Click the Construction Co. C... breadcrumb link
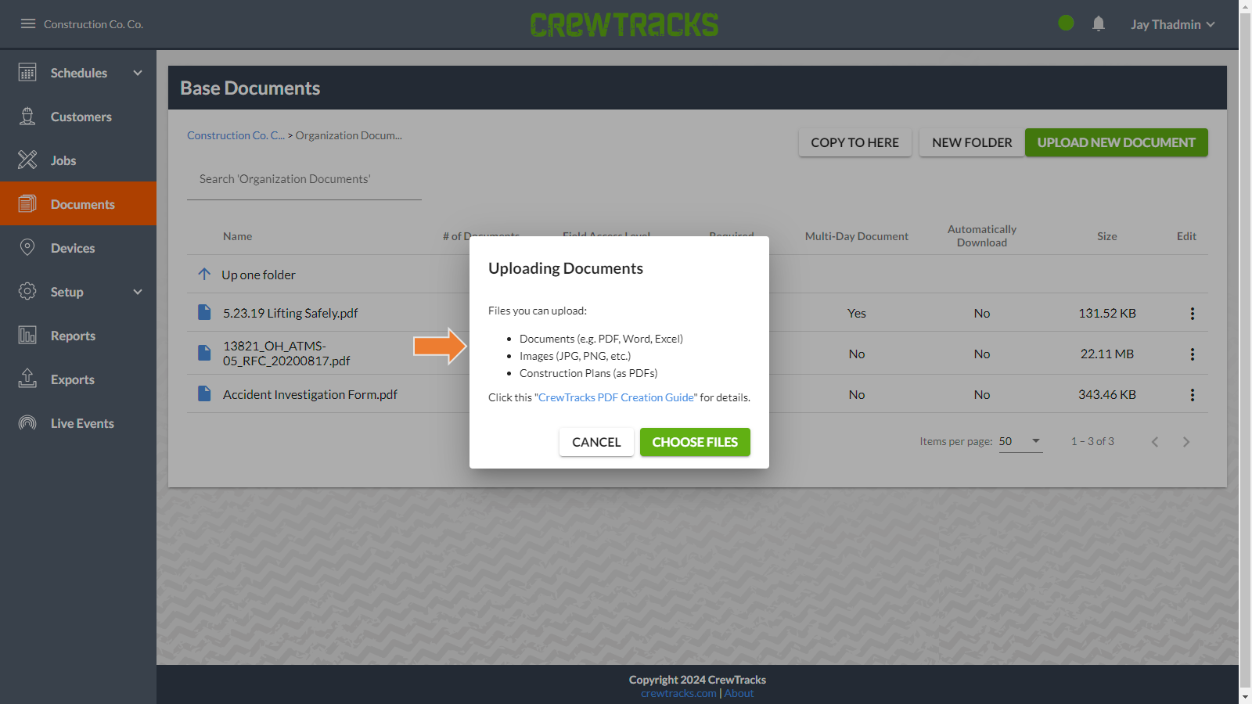This screenshot has width=1252, height=704. (x=236, y=135)
